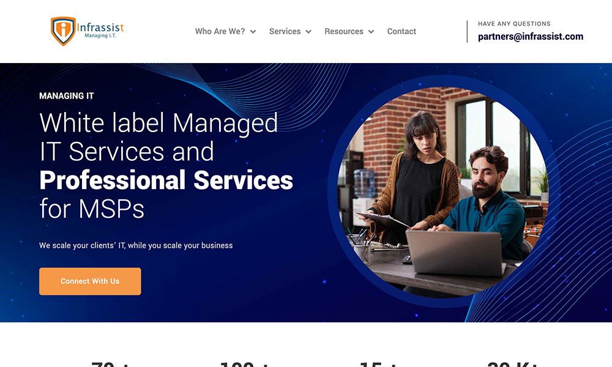Expand the Resources dropdown chevron

click(x=371, y=32)
